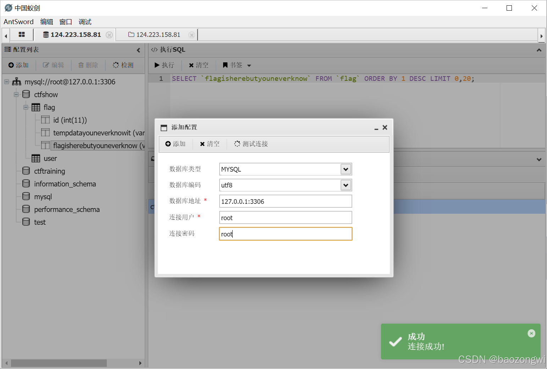Open the 数据库类型 MYSQL dropdown

coord(346,169)
